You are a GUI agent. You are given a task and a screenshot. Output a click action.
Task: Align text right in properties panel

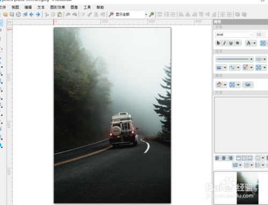pyautogui.click(x=230, y=158)
